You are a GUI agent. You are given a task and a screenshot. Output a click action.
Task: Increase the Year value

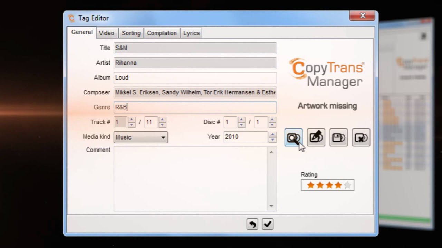(x=272, y=134)
